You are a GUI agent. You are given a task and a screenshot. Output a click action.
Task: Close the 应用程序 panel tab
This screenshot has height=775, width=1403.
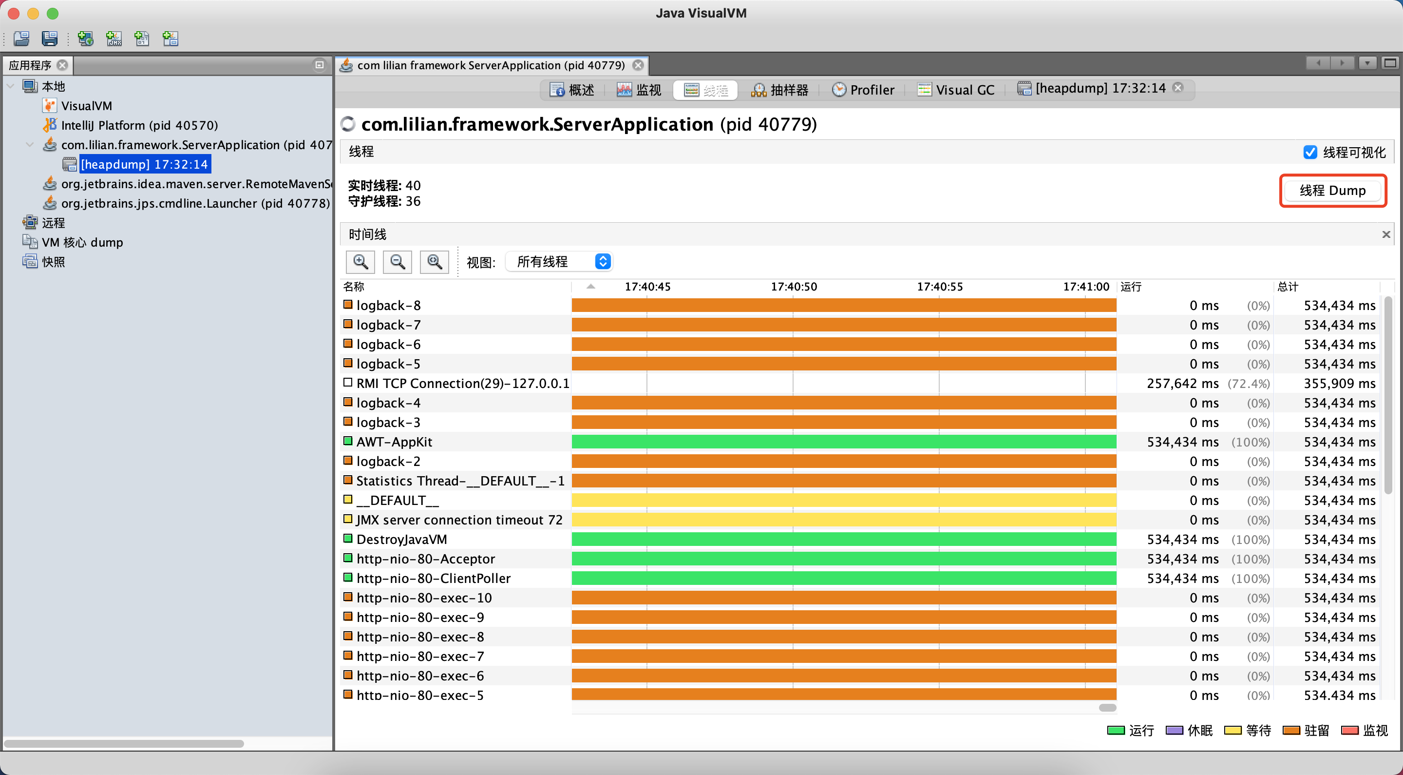tap(63, 65)
